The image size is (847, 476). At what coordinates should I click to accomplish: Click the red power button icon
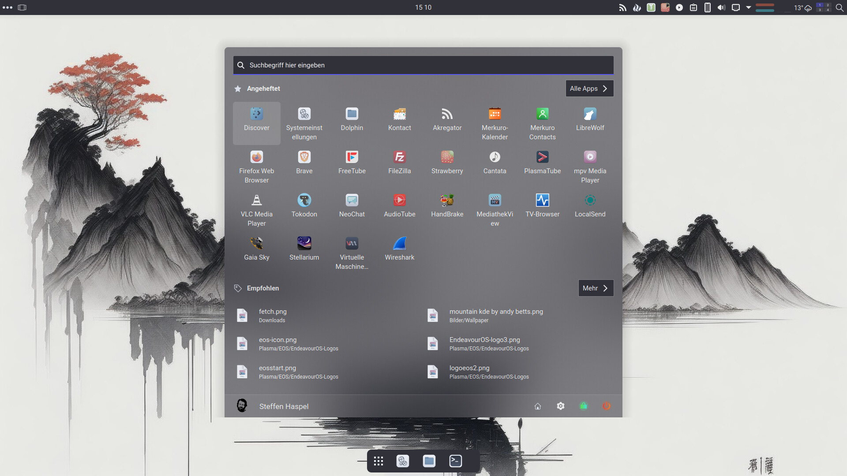point(607,406)
